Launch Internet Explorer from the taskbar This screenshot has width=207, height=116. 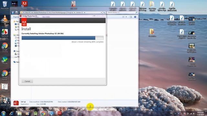[x=12, y=113]
